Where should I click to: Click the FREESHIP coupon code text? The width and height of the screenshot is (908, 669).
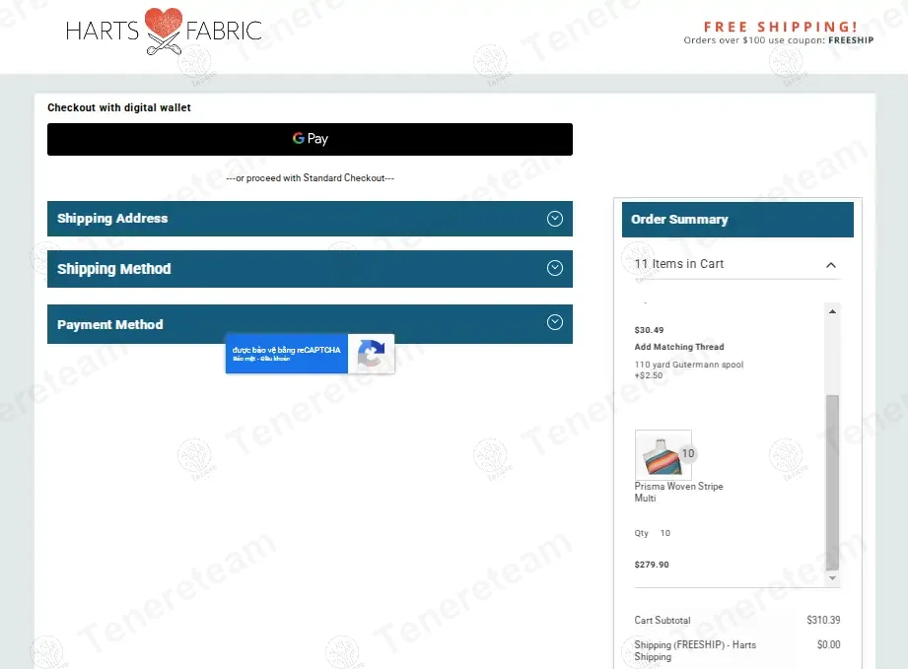coord(851,40)
